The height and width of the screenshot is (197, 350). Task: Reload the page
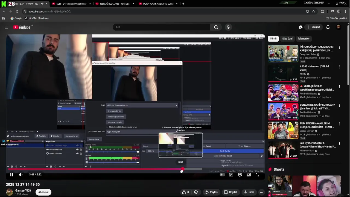[x=17, y=11]
